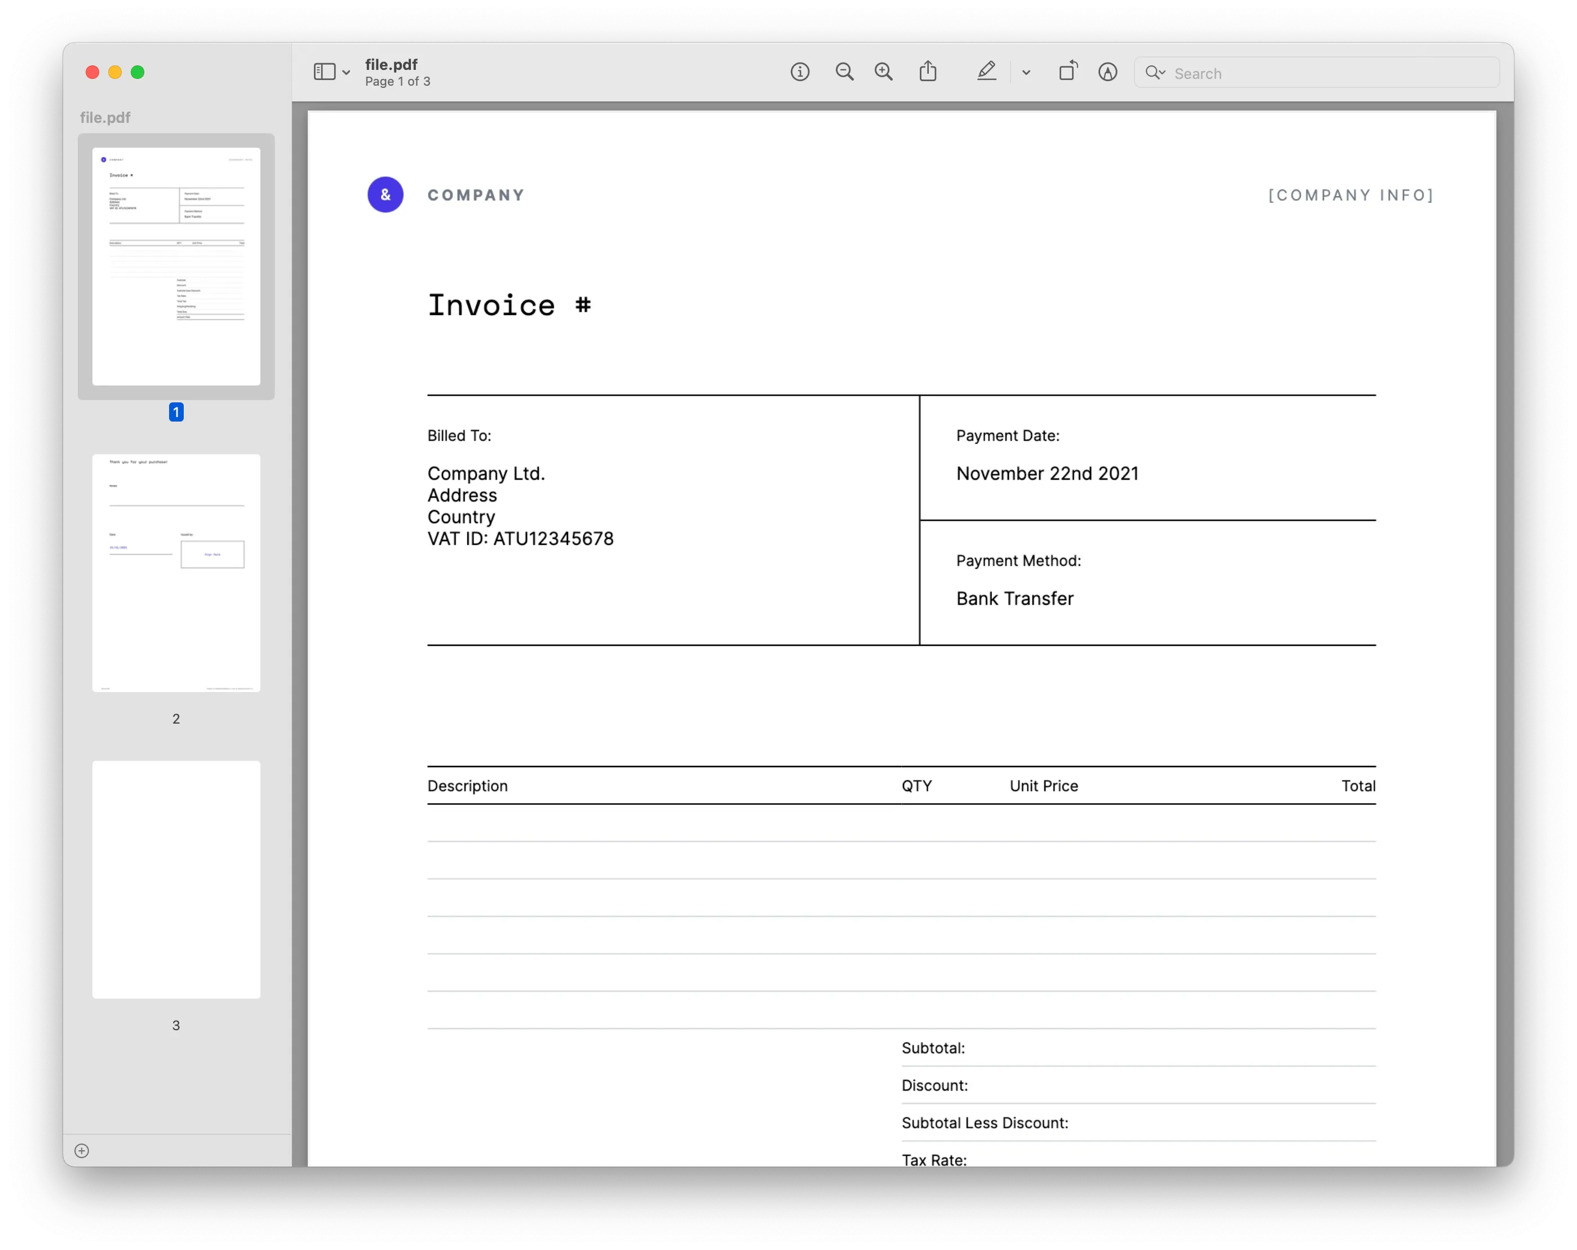This screenshot has height=1250, width=1577.
Task: Toggle the thumbnail sidebar visibility
Action: click(324, 71)
